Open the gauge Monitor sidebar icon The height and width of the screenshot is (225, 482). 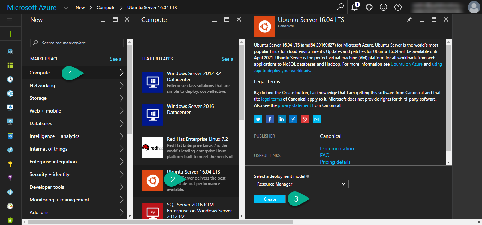(10, 206)
